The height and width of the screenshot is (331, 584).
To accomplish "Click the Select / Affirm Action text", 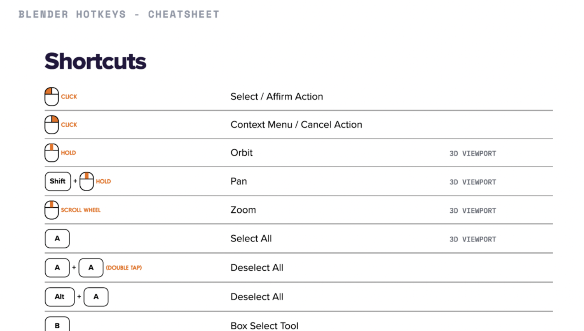I will (277, 97).
